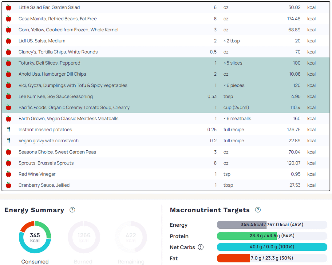Click the apple icon beside Garden Salad
332x265 pixels.
tap(9, 7)
